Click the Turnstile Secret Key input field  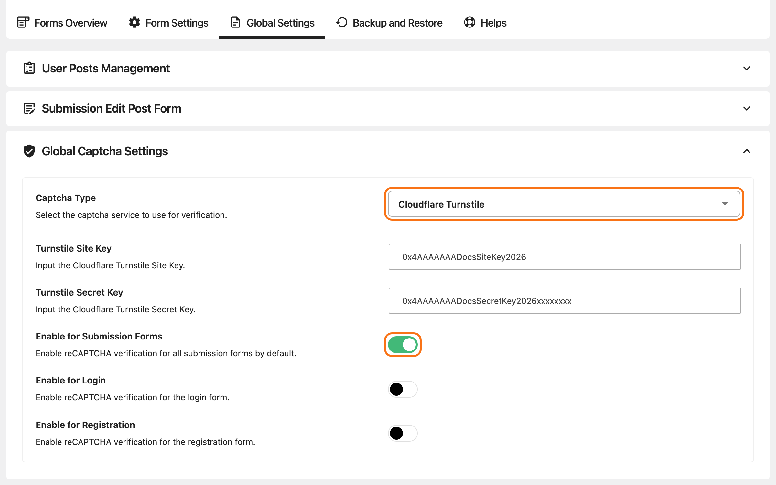565,301
